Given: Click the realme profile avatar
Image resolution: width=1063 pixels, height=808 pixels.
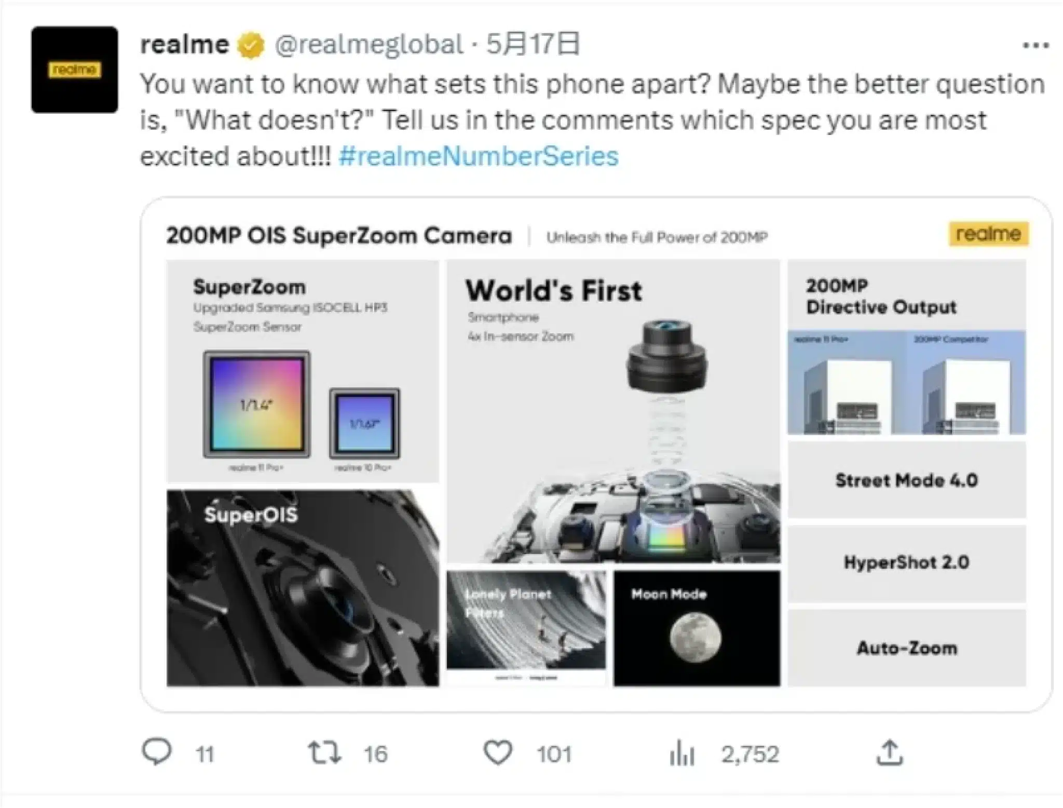Looking at the screenshot, I should click(x=74, y=70).
